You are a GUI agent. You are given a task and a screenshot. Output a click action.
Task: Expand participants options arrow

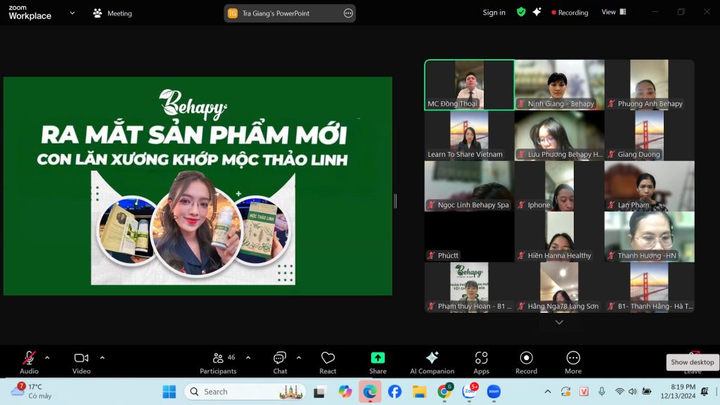coord(248,358)
